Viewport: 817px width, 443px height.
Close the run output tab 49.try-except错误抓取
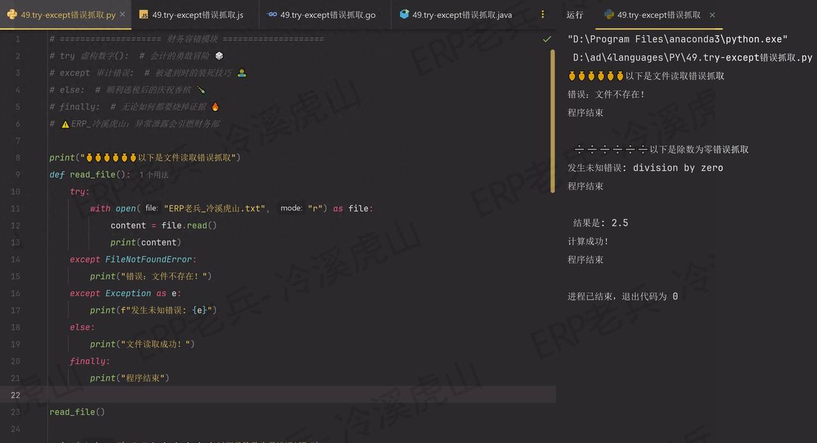click(x=712, y=14)
